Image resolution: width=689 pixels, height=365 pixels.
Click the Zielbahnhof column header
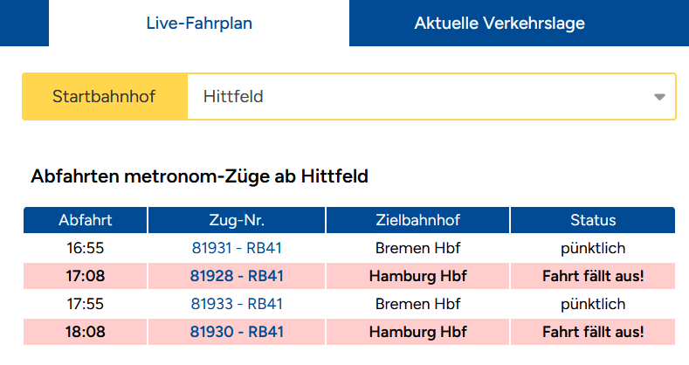[x=417, y=220]
